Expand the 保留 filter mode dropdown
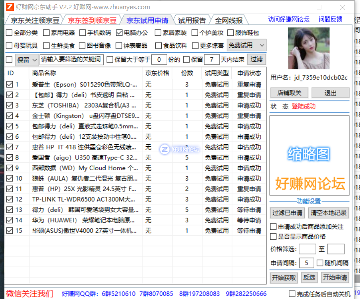360x299 pixels. pyautogui.click(x=27, y=60)
